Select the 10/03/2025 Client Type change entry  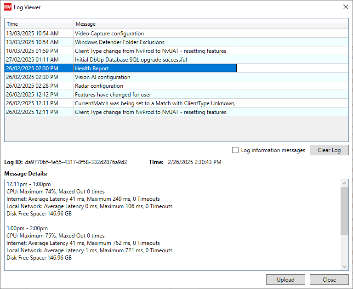pyautogui.click(x=150, y=51)
